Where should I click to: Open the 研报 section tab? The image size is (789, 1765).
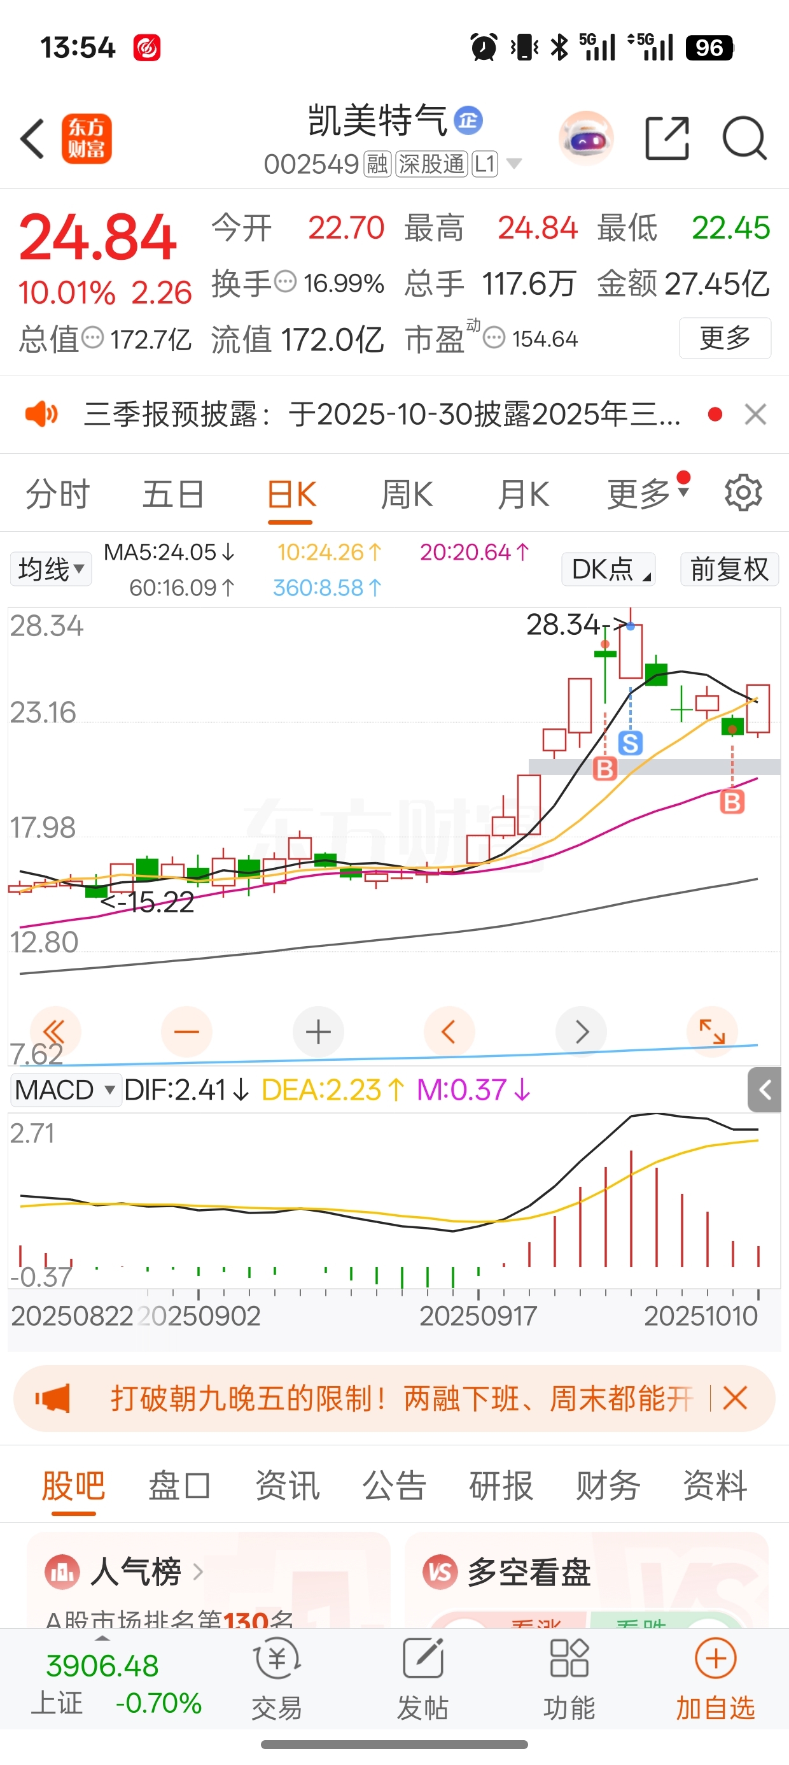click(x=501, y=1487)
